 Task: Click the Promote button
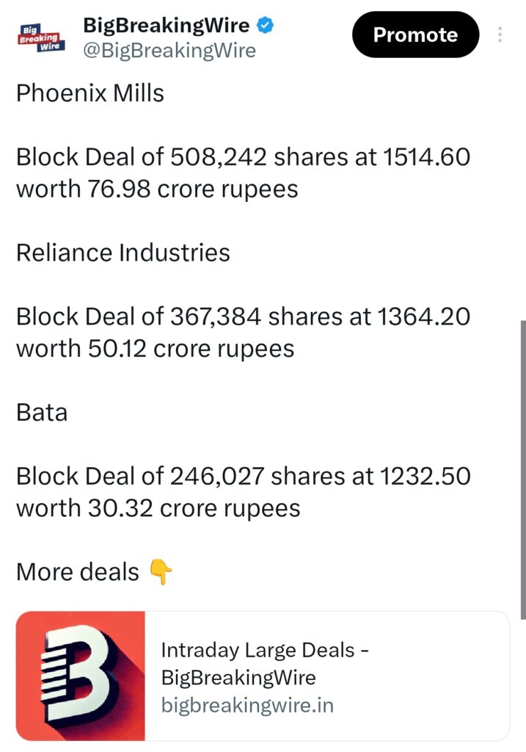coord(415,35)
